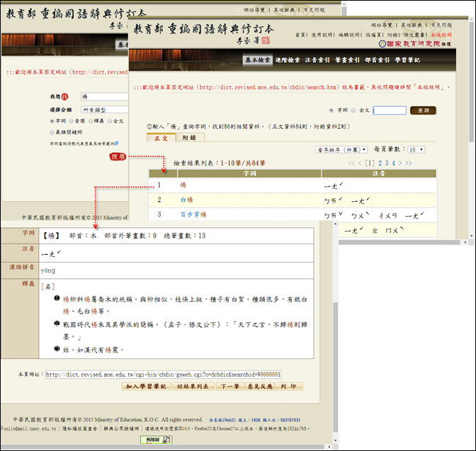
Task: Click the next page > arrow
Action: pos(400,164)
